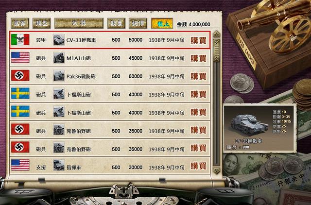The height and width of the screenshot is (205, 311).
Task: Sort by 數量 quantity column header
Action: click(x=116, y=23)
